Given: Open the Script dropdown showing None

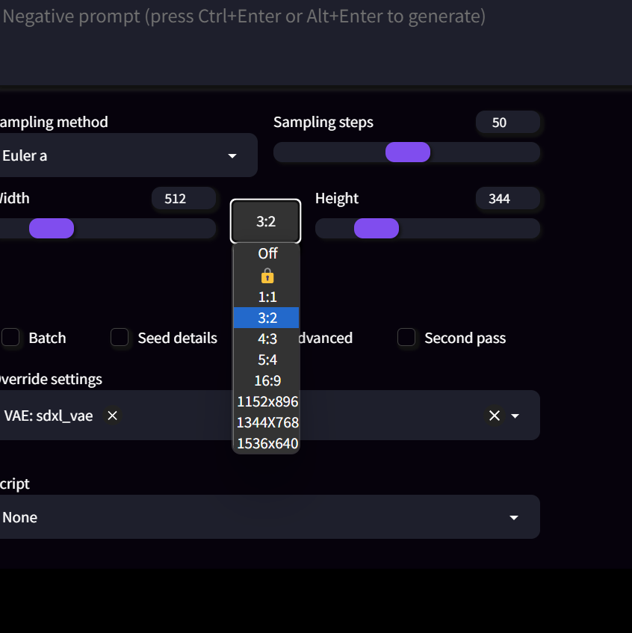Looking at the screenshot, I should tap(269, 516).
